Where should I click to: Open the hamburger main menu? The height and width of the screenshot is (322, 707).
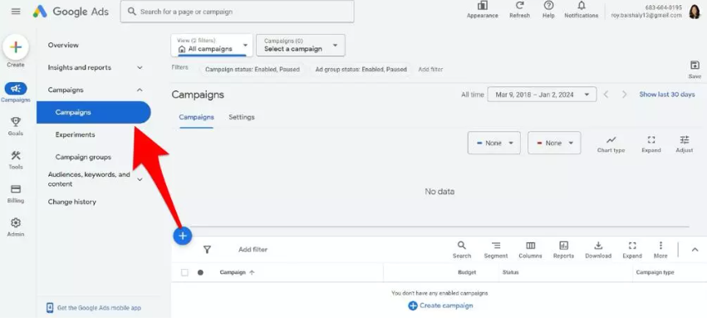coord(16,12)
